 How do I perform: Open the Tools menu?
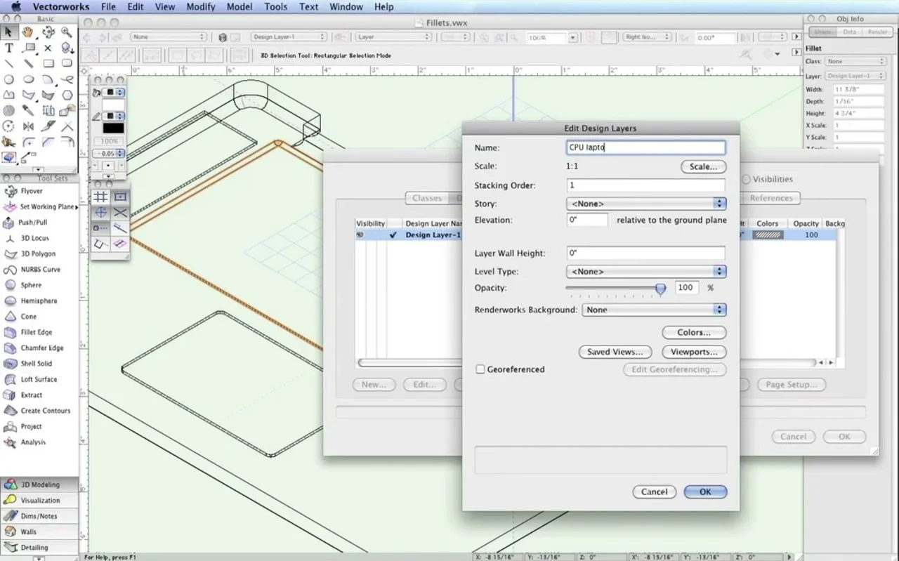pos(276,6)
